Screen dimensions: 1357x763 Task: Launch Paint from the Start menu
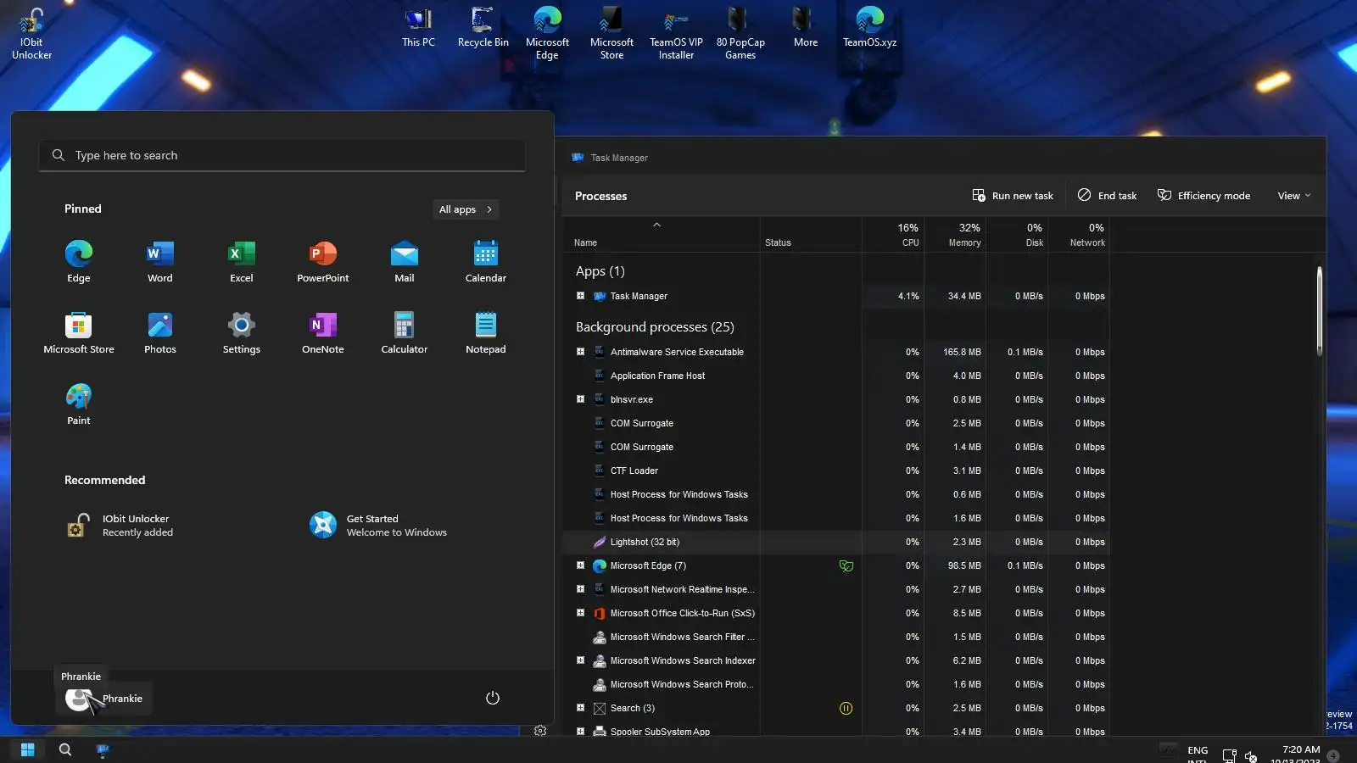(x=79, y=404)
